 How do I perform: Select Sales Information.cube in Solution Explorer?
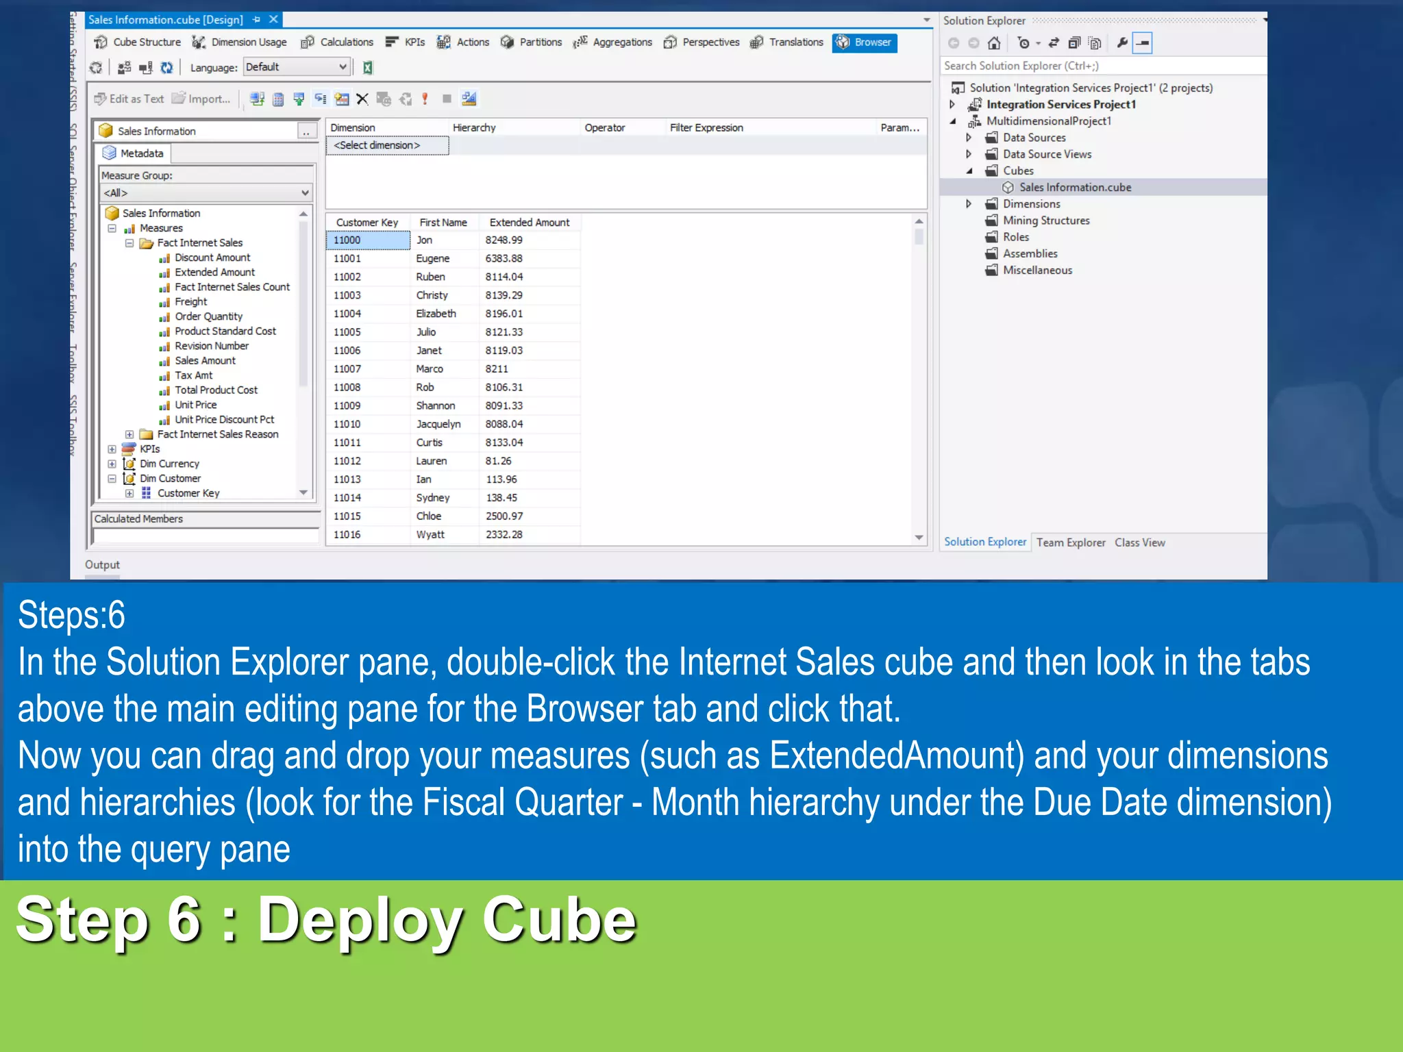click(x=1074, y=188)
